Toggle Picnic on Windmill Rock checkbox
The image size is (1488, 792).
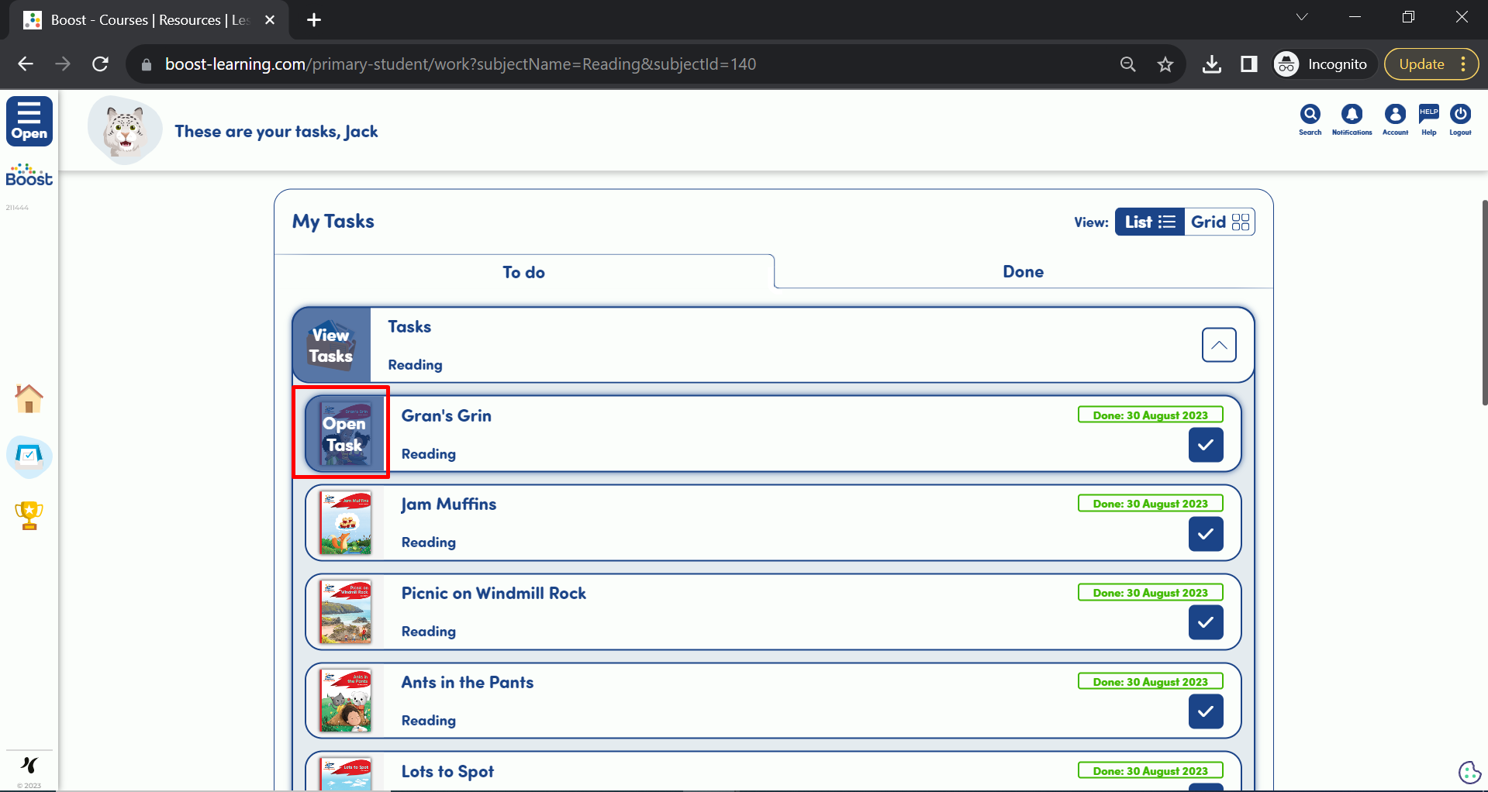[1205, 622]
